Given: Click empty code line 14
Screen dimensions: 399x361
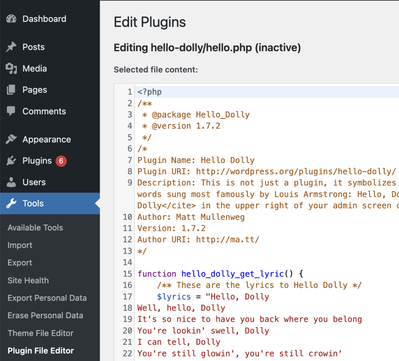Looking at the screenshot, I should click(x=267, y=262).
